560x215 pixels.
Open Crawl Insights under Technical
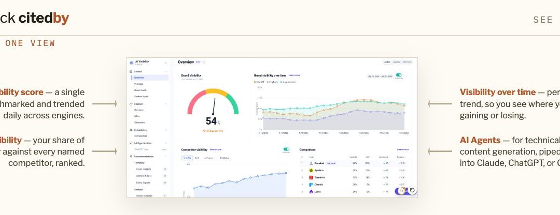144,169
